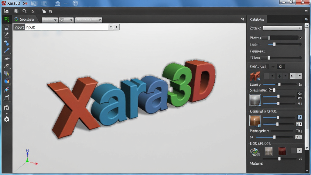
Task: Click the Material label in right panel
Action: tap(256, 163)
